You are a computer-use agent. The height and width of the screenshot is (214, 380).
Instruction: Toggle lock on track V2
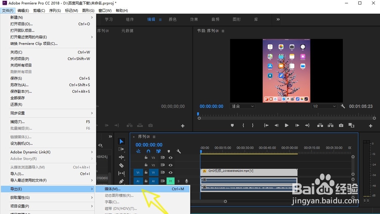click(x=146, y=165)
